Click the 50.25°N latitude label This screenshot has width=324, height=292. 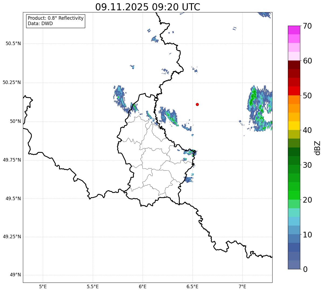[12, 82]
